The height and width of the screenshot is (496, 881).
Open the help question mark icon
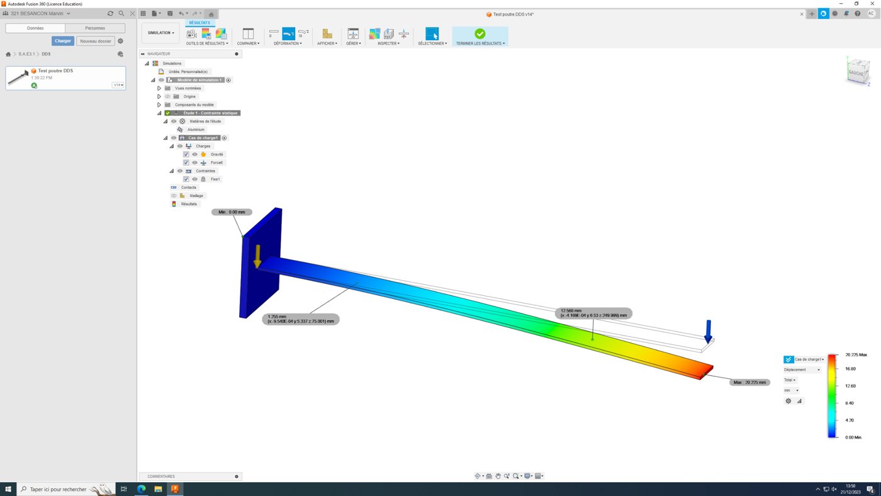point(858,13)
